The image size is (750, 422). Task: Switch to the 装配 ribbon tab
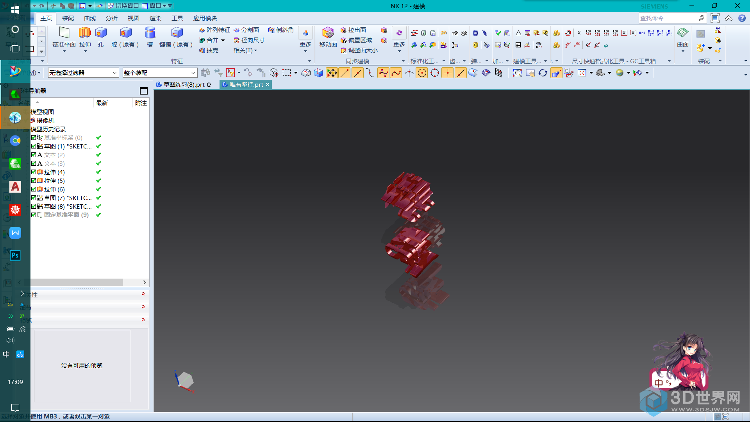[x=68, y=18]
